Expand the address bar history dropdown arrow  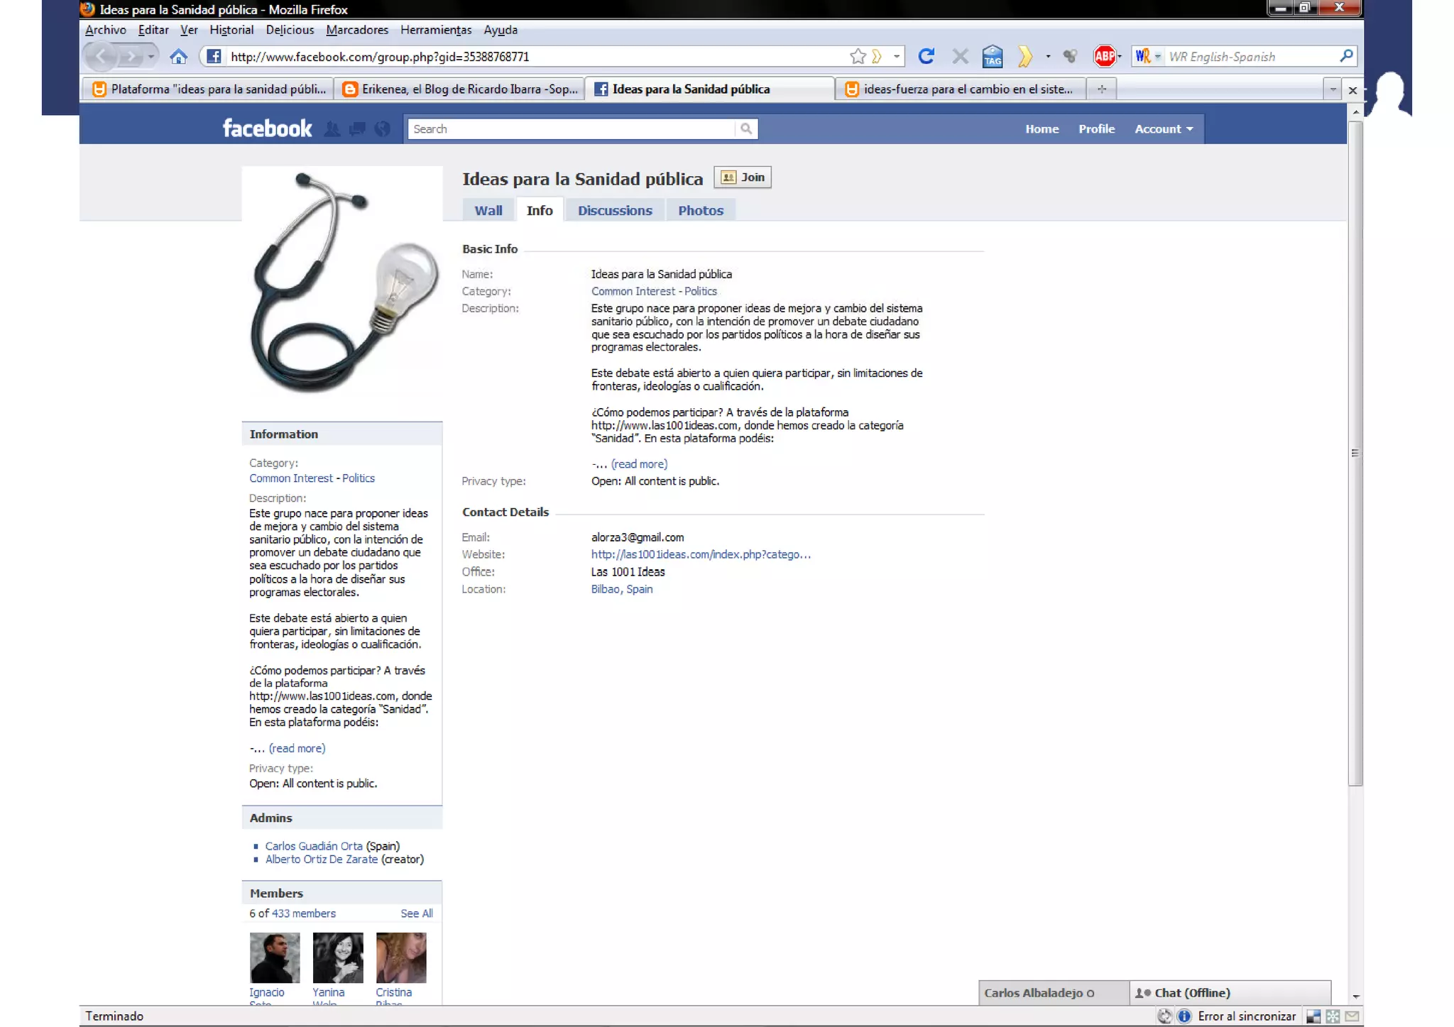pos(897,56)
